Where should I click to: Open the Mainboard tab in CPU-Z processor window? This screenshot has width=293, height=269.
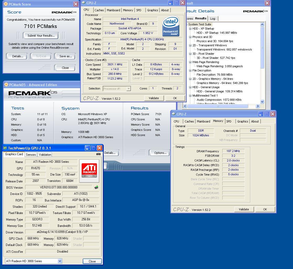point(113,10)
